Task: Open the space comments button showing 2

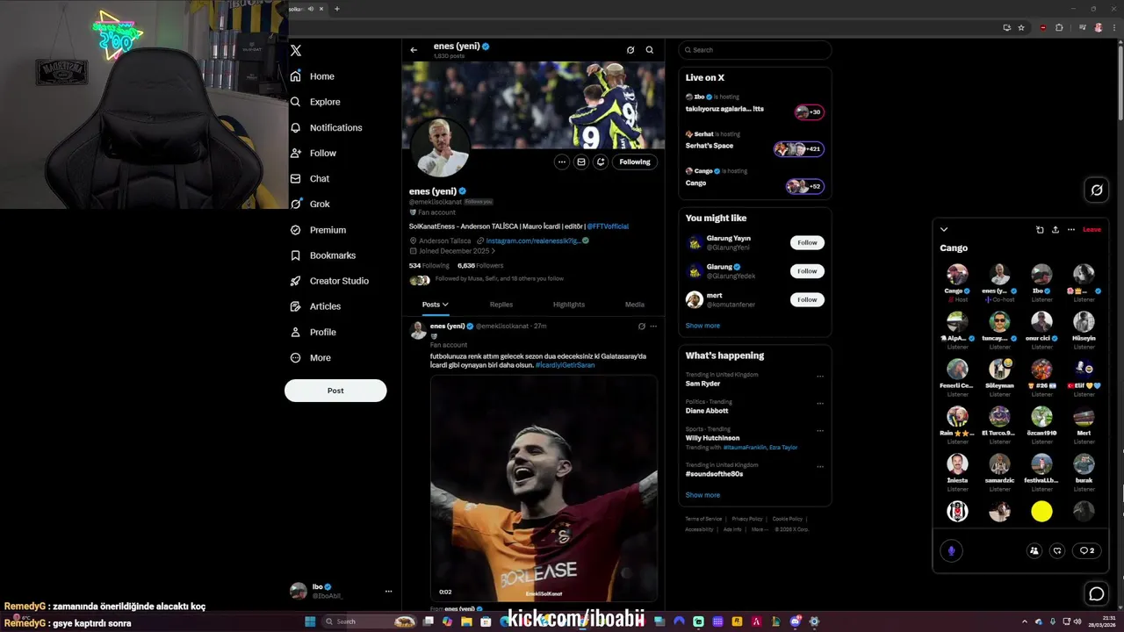Action: pos(1087,550)
